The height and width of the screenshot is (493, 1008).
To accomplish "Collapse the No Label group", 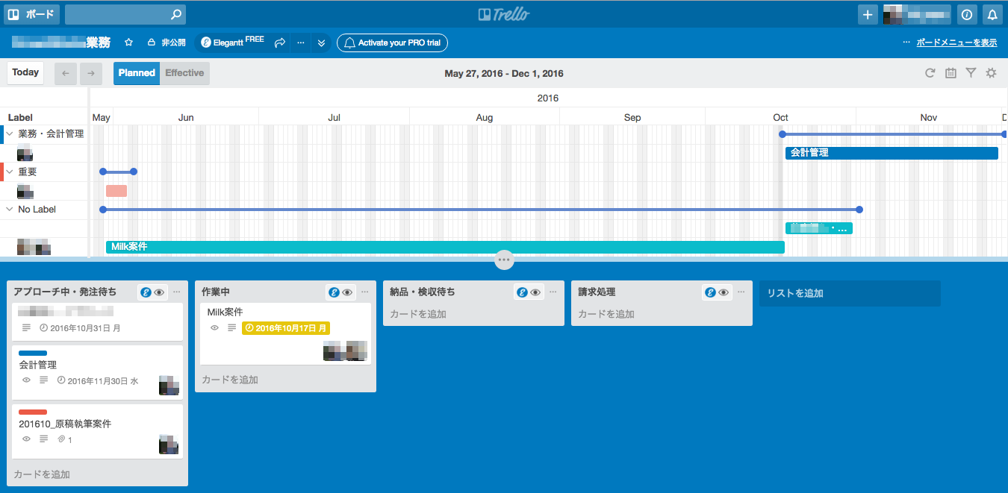I will coord(10,210).
